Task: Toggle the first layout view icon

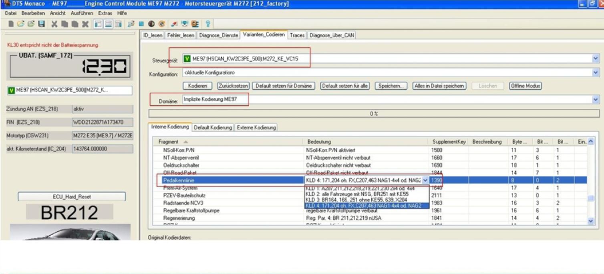Action: [98, 24]
